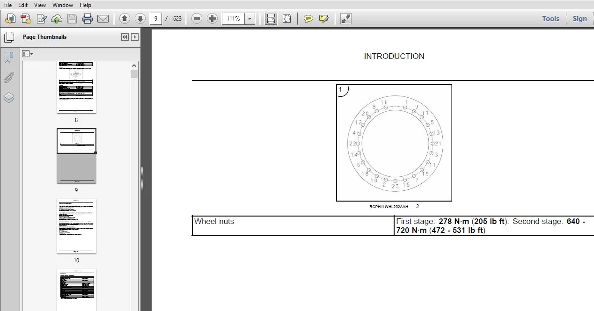This screenshot has width=594, height=311.
Task: Open the Window menu
Action: [x=62, y=5]
